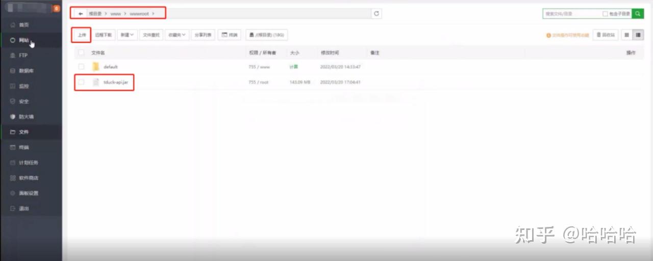Open the 首页 home menu
This screenshot has height=261, width=653.
31,25
